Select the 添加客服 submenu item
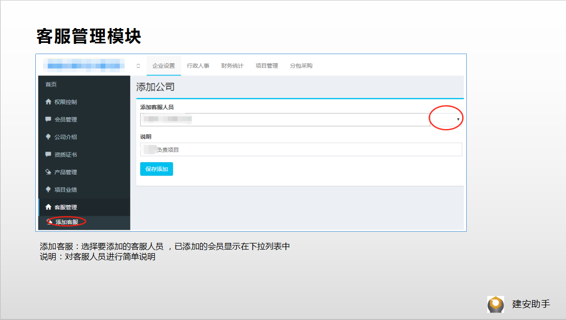 (84, 222)
